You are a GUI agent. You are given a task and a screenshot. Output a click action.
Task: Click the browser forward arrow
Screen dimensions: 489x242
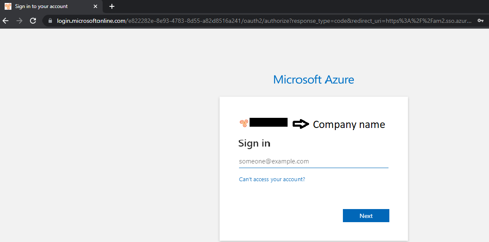[x=19, y=21]
